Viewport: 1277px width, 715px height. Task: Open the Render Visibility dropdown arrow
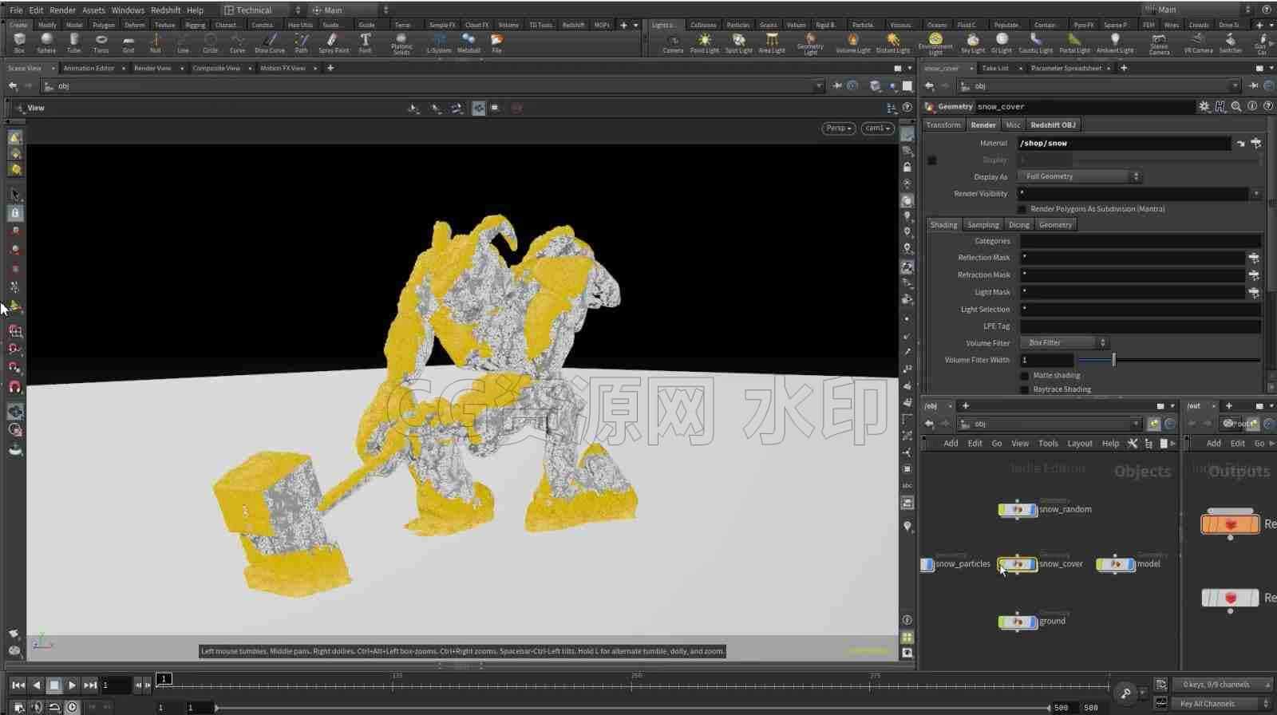tap(1256, 194)
